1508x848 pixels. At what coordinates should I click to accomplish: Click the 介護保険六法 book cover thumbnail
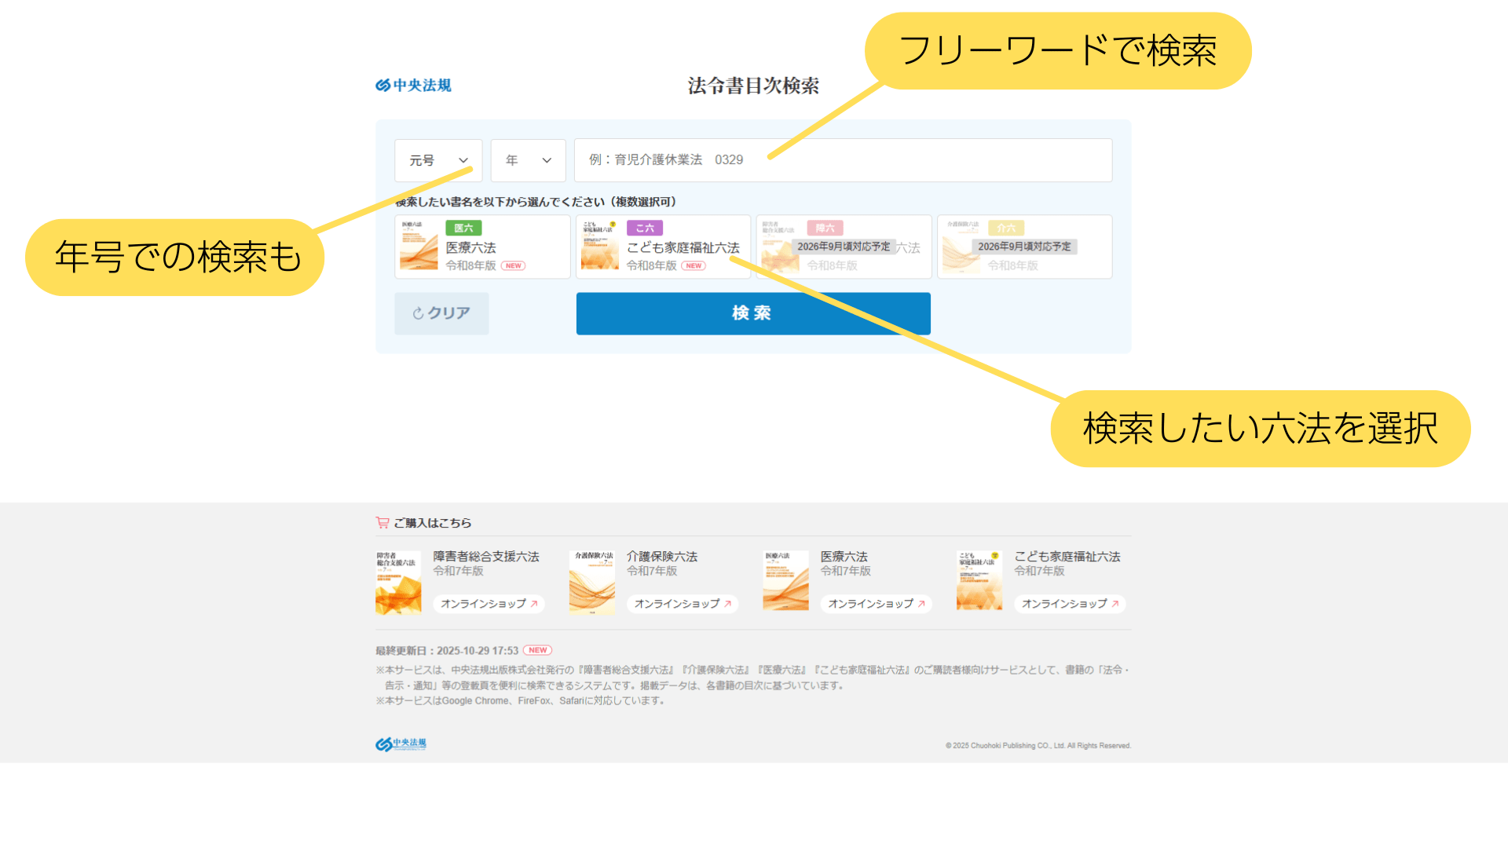tap(592, 581)
